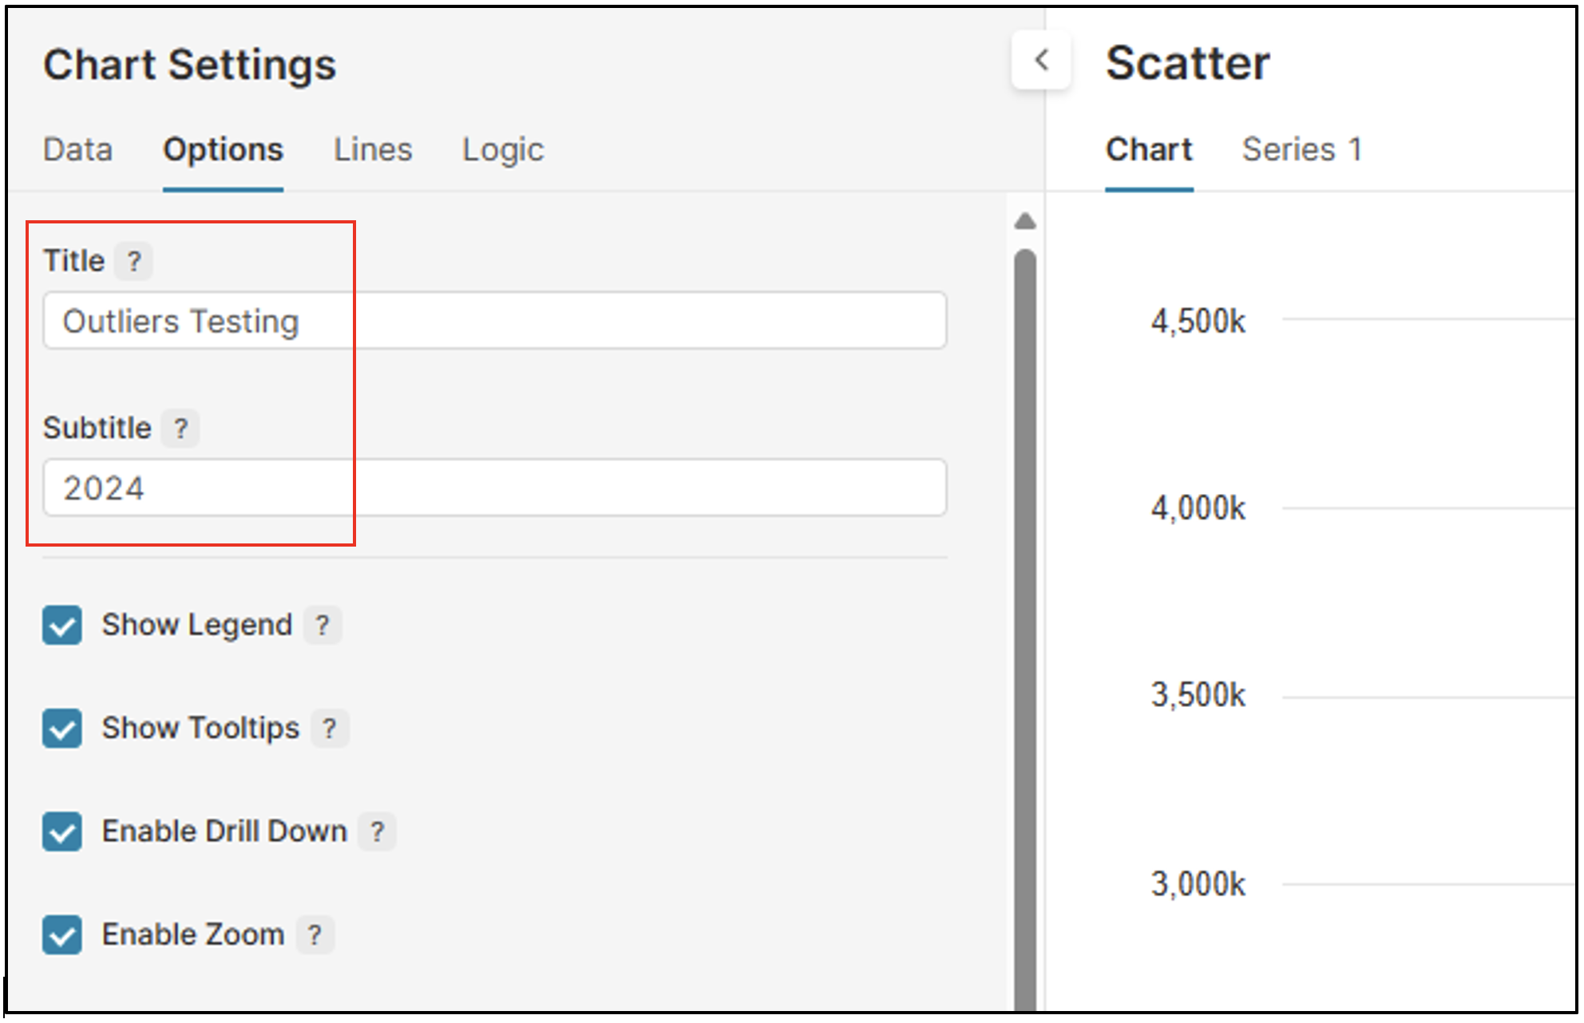Click the Enable Zoom question mark icon

pyautogui.click(x=315, y=935)
